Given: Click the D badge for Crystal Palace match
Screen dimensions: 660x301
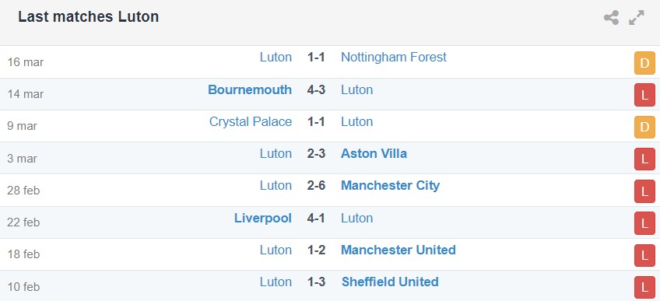Looking at the screenshot, I should [644, 127].
